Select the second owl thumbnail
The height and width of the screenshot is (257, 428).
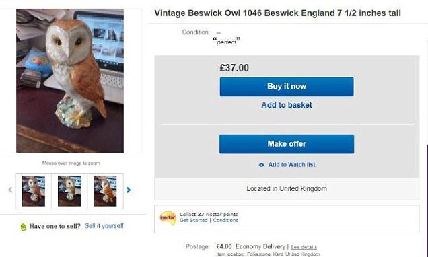(x=69, y=191)
